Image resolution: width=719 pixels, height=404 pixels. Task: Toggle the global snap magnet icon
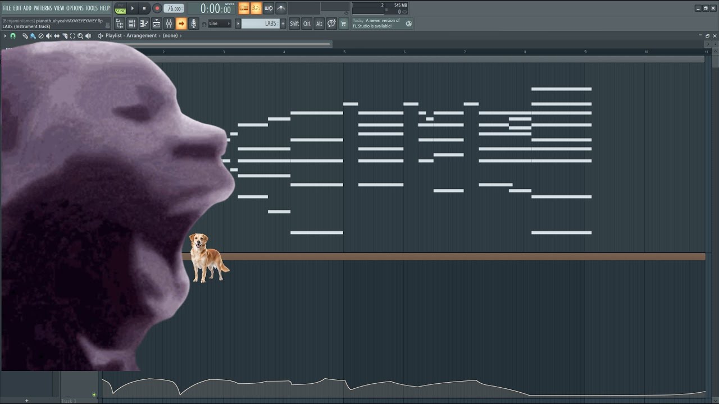[203, 24]
